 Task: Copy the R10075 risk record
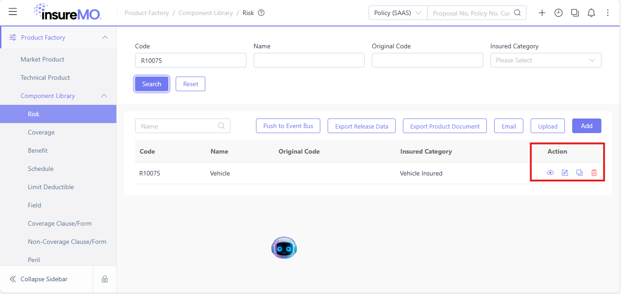pos(579,173)
